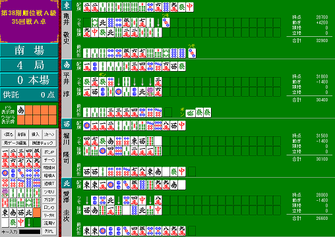Screen dimensions: 335x237
Task: Pick the one-man (一萬) palette tile
Action: click(x=5, y=153)
